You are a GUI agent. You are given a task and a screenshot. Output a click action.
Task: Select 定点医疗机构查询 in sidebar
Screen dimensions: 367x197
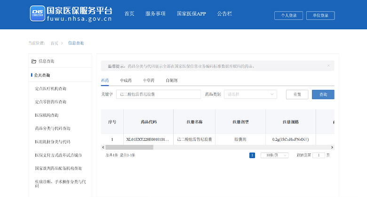[x=50, y=89]
